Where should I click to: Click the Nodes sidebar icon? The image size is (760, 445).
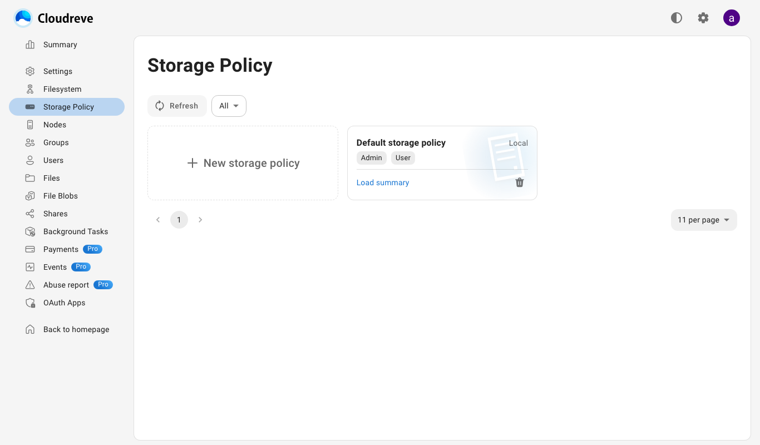(x=30, y=125)
